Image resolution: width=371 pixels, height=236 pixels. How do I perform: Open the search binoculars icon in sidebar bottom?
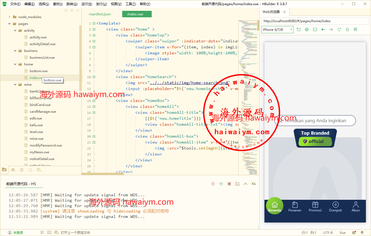coord(13,170)
